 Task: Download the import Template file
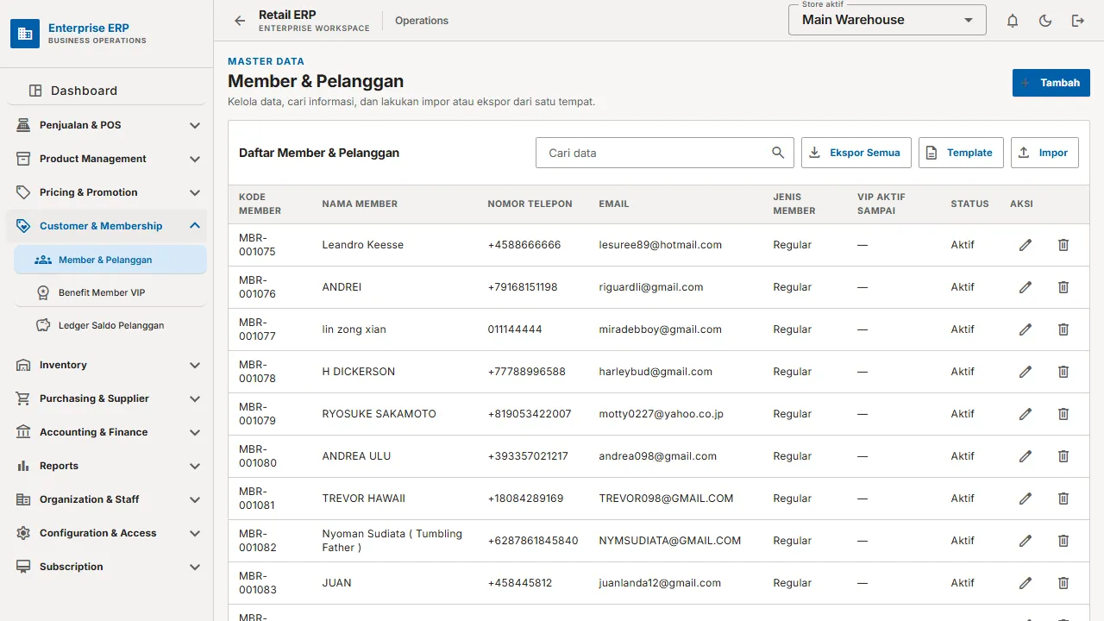(961, 153)
